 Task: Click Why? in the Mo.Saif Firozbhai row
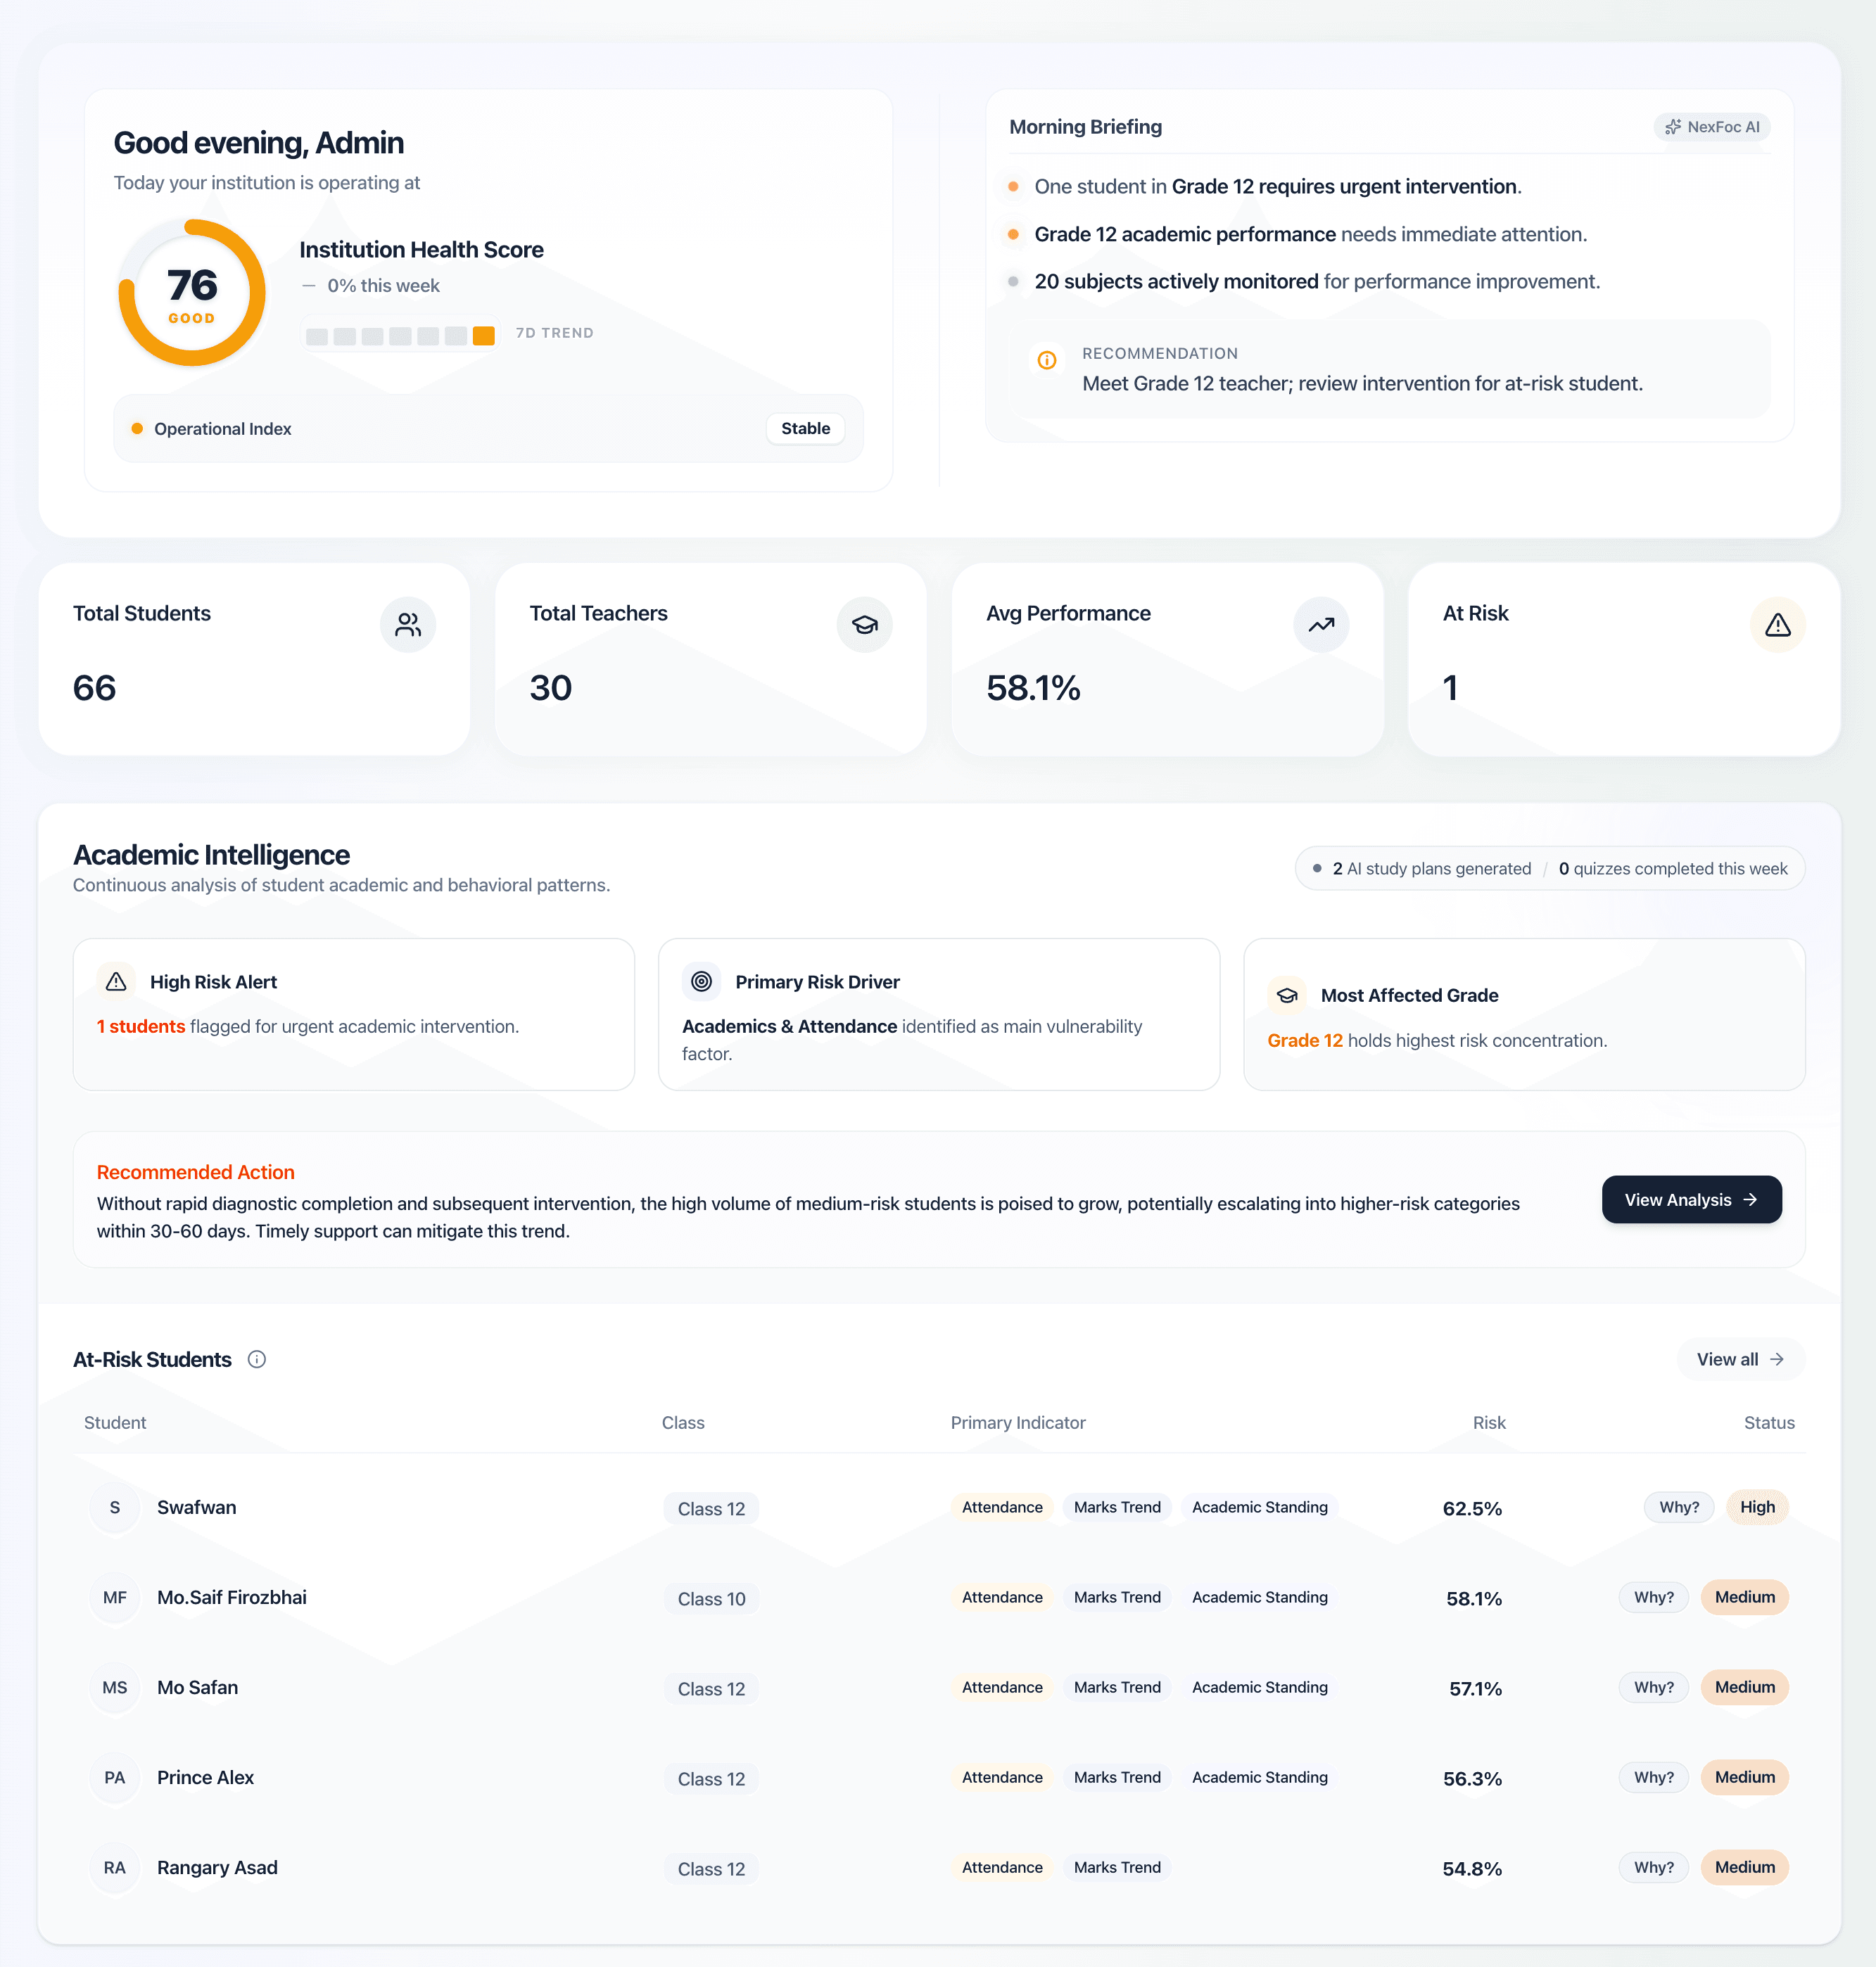click(1654, 1597)
